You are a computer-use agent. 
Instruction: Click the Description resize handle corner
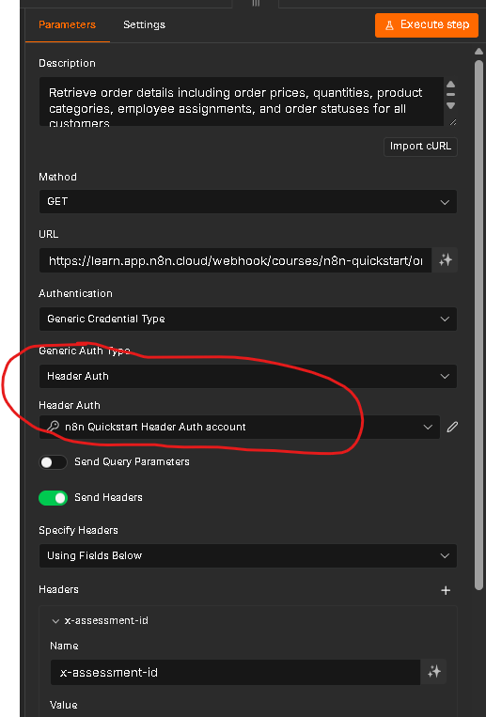(x=453, y=121)
